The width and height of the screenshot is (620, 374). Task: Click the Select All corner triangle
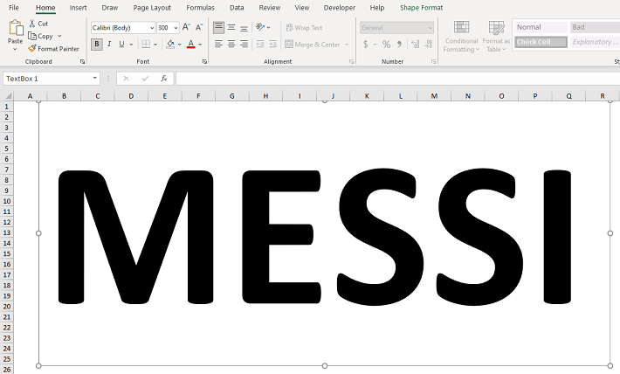(x=8, y=96)
